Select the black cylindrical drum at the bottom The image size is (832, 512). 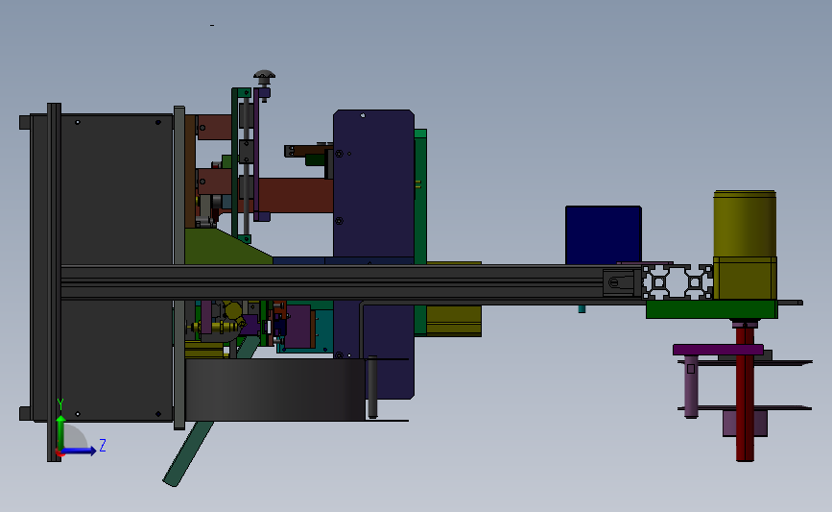coord(274,390)
